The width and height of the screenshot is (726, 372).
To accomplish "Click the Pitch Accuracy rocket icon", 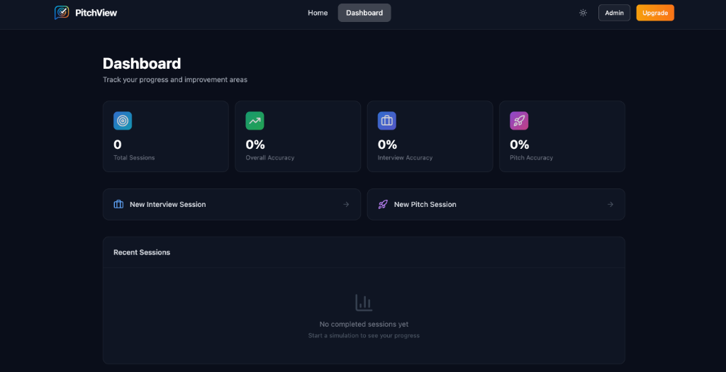I will [x=519, y=120].
